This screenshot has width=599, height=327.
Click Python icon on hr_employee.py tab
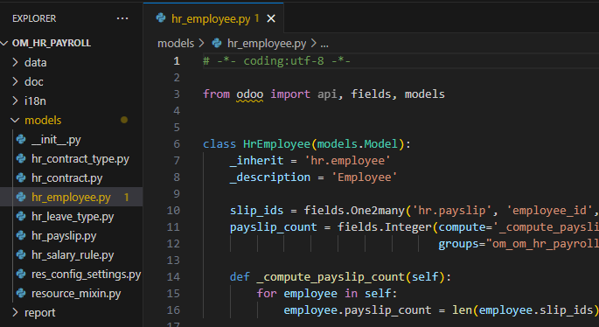click(x=161, y=18)
